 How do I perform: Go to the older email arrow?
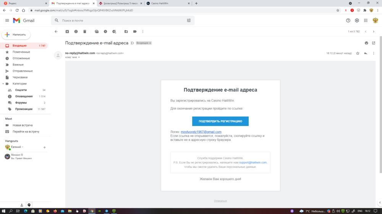(374, 32)
